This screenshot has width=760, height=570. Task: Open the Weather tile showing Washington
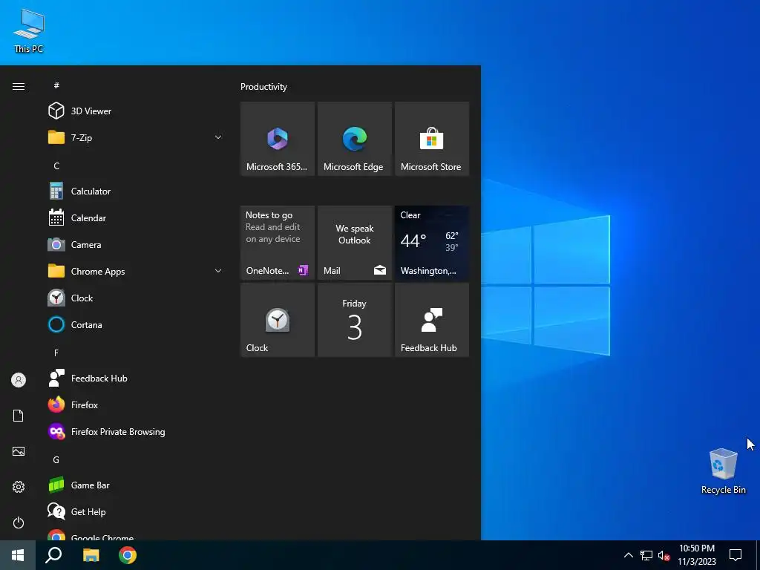(x=432, y=243)
